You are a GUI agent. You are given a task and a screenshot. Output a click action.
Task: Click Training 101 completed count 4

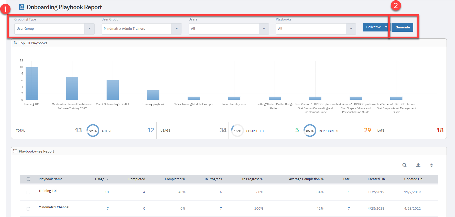(x=144, y=192)
